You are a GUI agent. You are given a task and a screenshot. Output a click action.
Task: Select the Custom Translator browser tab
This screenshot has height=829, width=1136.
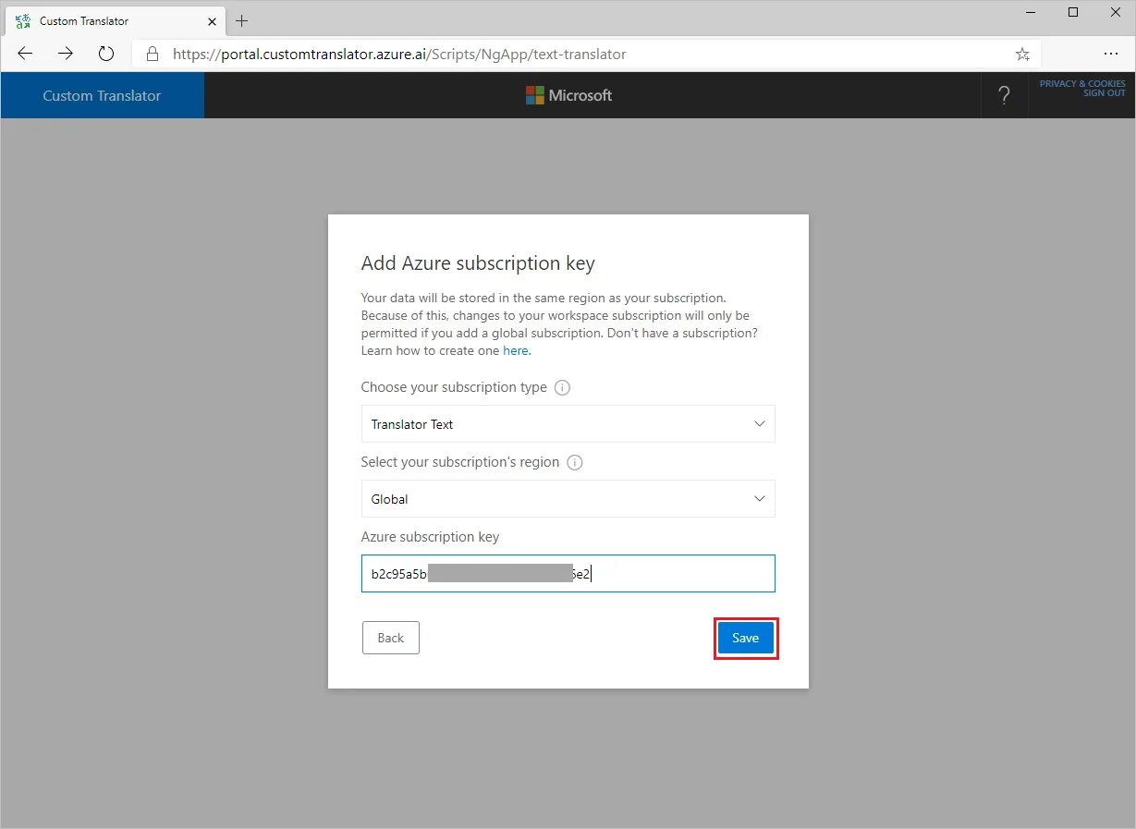coord(114,20)
